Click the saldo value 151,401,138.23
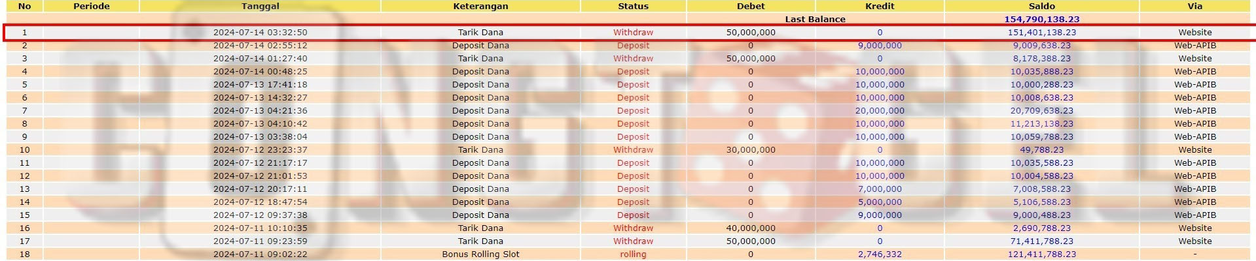 [x=1041, y=33]
